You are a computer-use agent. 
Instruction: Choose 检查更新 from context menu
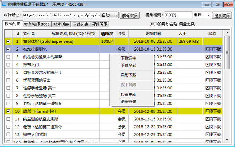(x=128, y=94)
